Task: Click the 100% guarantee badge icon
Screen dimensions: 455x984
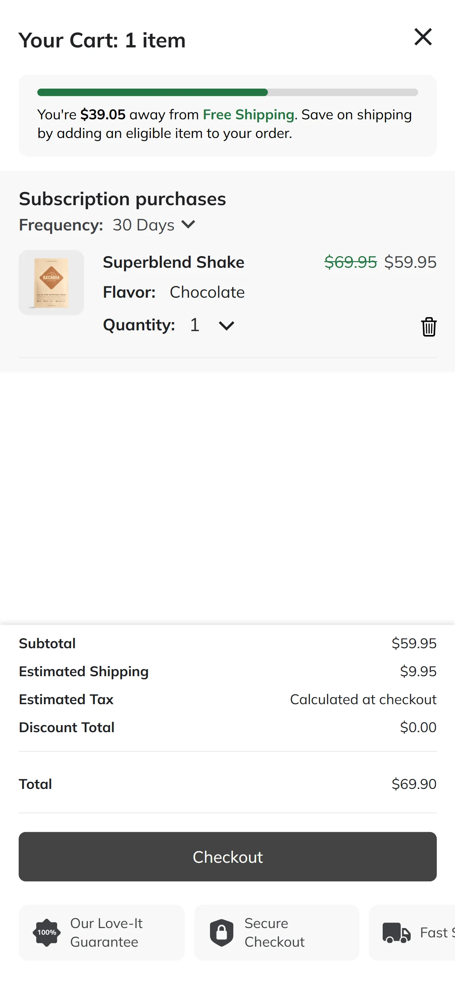Action: 47,933
